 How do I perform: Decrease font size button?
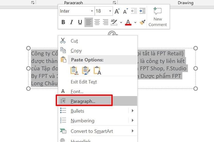point(125,11)
